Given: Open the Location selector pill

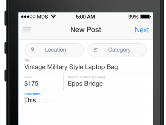Looking at the screenshot, I should click(x=54, y=50).
